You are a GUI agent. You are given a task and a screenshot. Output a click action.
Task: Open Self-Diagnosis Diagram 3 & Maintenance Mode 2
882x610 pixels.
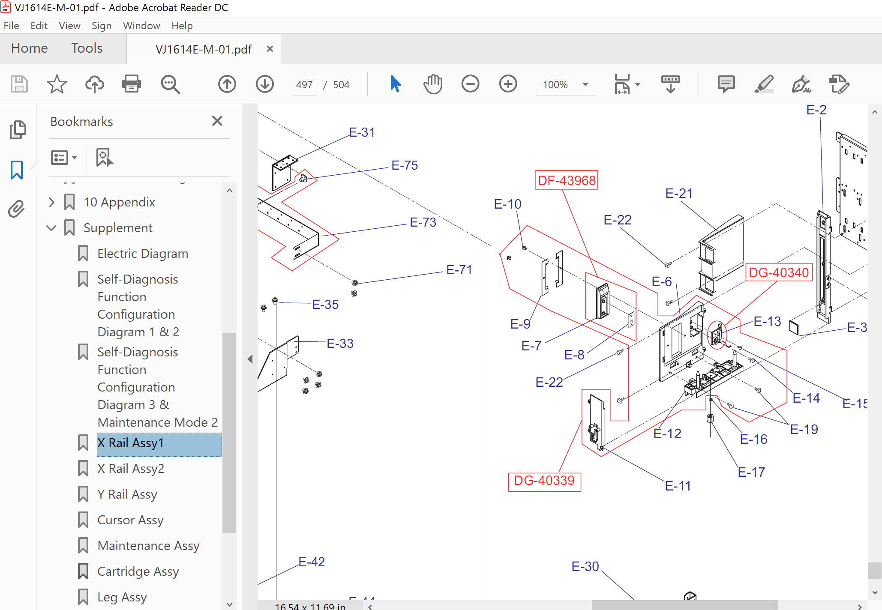click(x=157, y=387)
